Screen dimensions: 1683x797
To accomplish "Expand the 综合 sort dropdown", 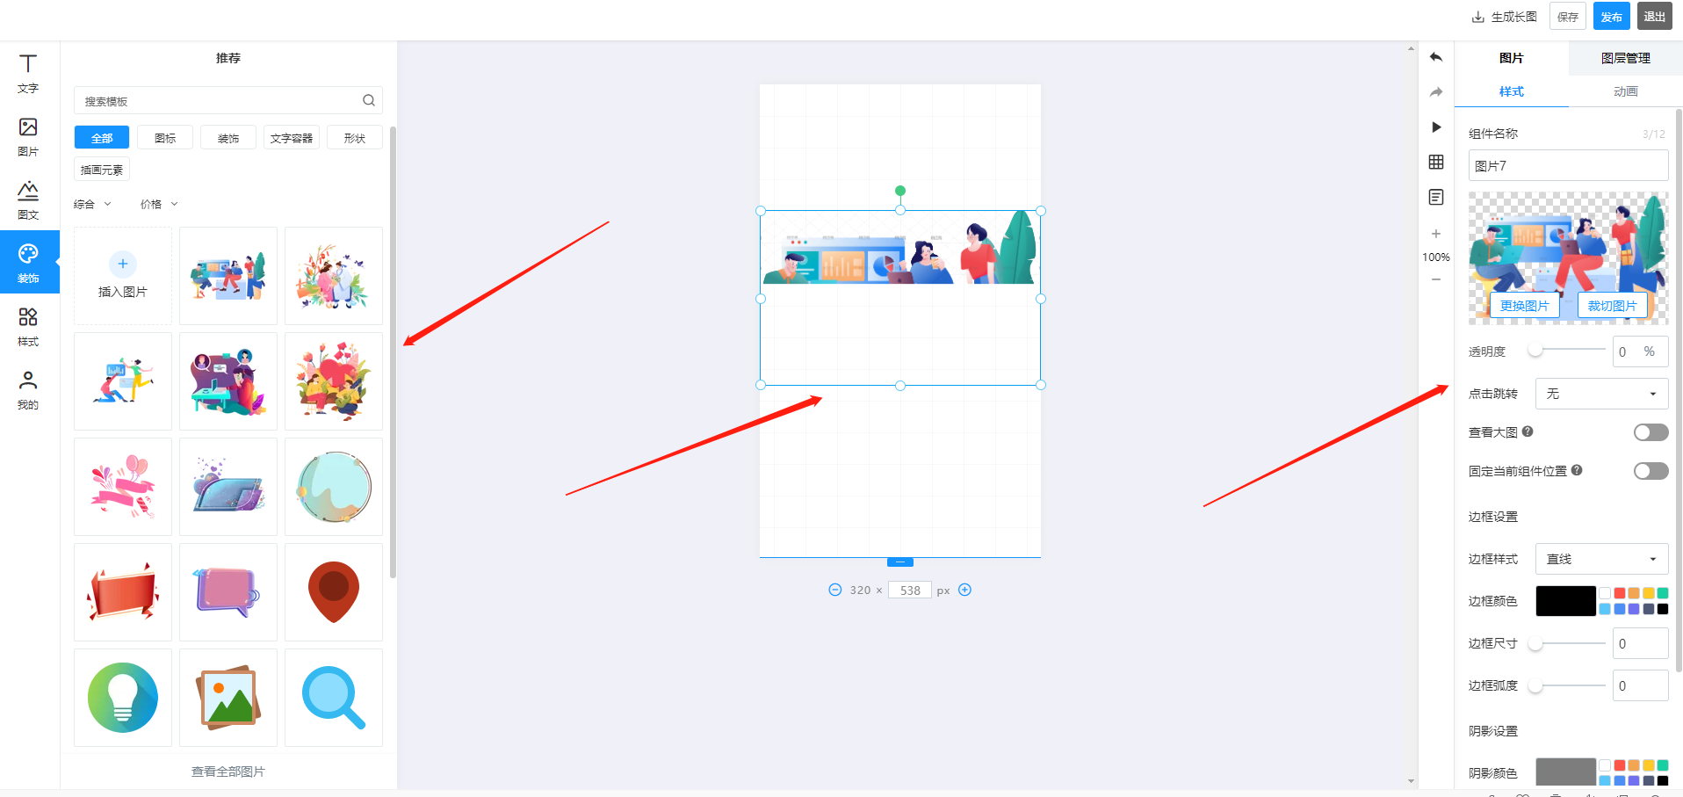I will click(92, 204).
